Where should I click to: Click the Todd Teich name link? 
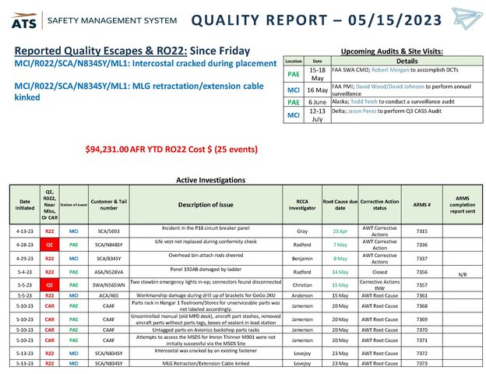[x=364, y=101]
